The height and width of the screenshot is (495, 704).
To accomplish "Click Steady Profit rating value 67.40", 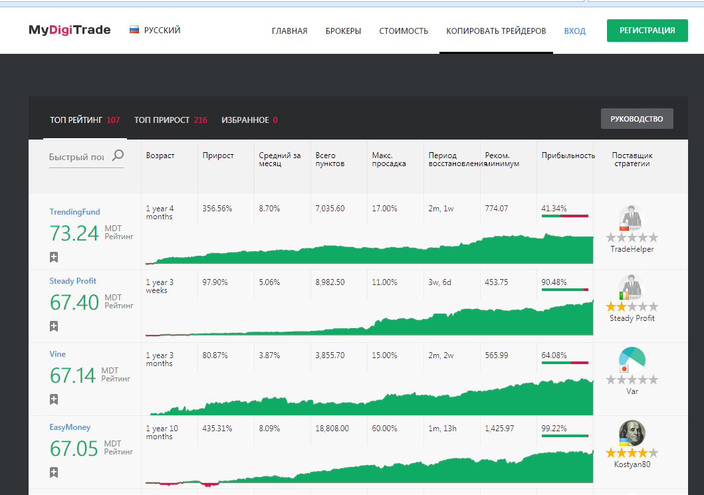I will 74,302.
